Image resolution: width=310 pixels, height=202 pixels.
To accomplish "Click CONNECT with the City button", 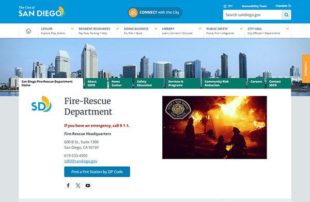I will click(x=155, y=12).
